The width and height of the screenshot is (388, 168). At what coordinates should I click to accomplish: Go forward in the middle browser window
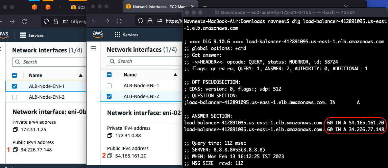click(107, 21)
